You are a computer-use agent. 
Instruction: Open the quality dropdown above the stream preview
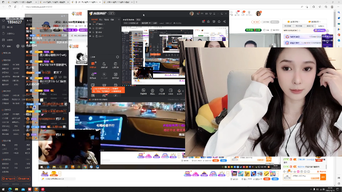point(146,23)
